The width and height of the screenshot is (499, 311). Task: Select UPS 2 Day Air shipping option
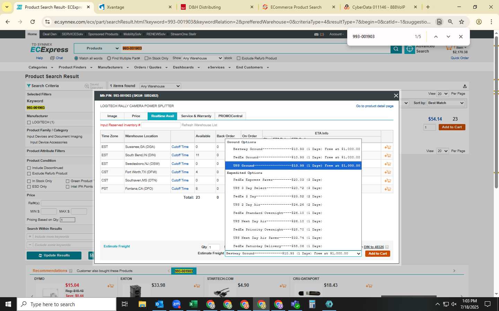pyautogui.click(x=293, y=205)
